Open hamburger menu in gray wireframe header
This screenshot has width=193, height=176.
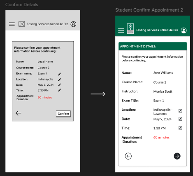(x=12, y=24)
